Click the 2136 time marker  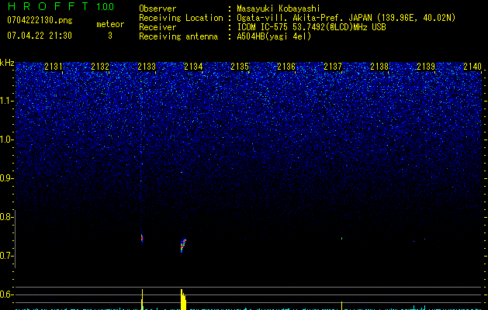click(x=286, y=66)
